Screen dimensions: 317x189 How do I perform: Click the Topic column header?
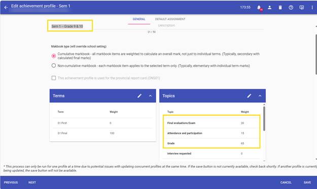point(170,111)
